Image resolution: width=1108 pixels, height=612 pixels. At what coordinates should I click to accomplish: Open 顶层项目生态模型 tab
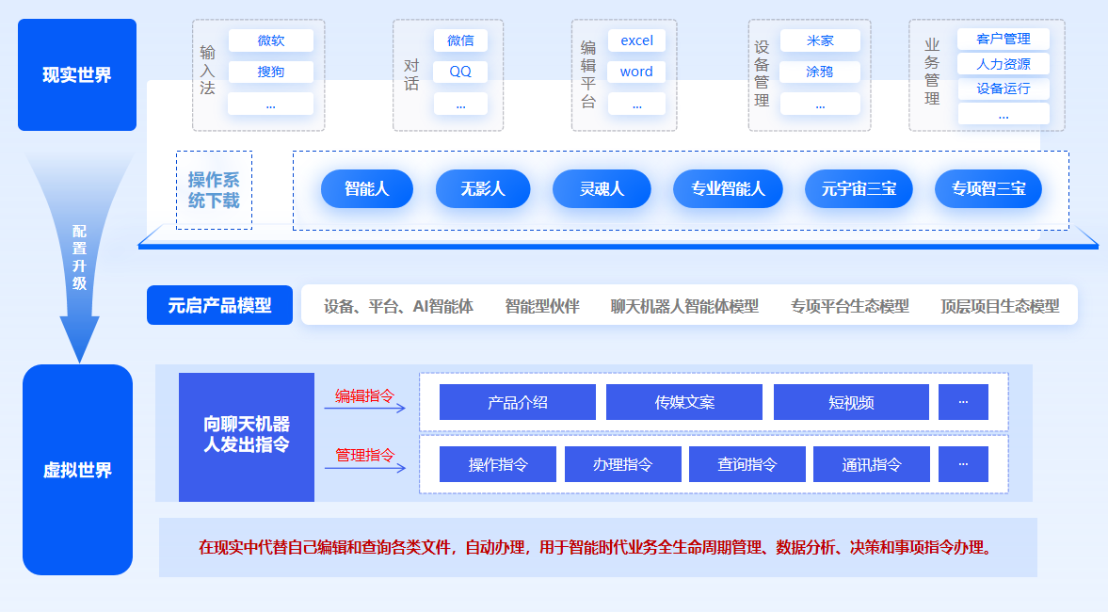click(1000, 306)
